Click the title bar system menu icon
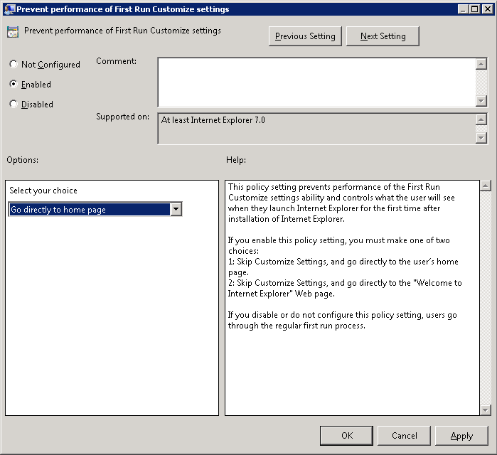 click(9, 9)
